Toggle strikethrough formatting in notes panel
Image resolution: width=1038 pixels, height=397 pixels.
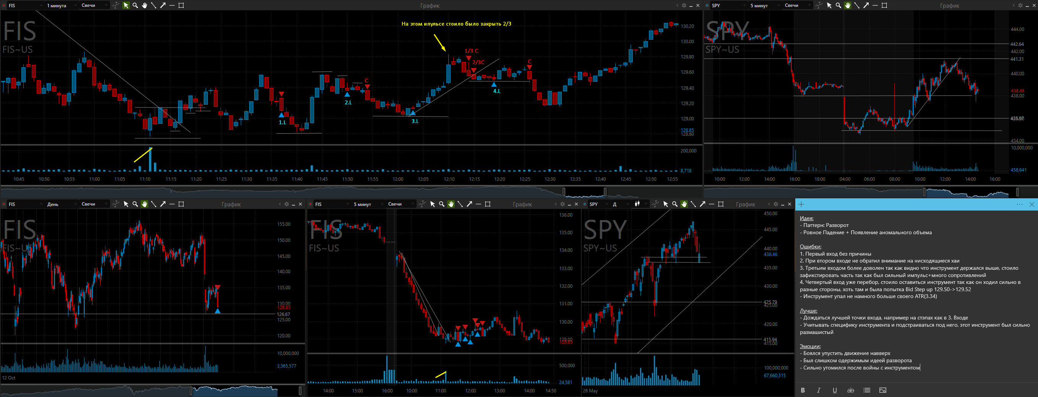point(850,390)
